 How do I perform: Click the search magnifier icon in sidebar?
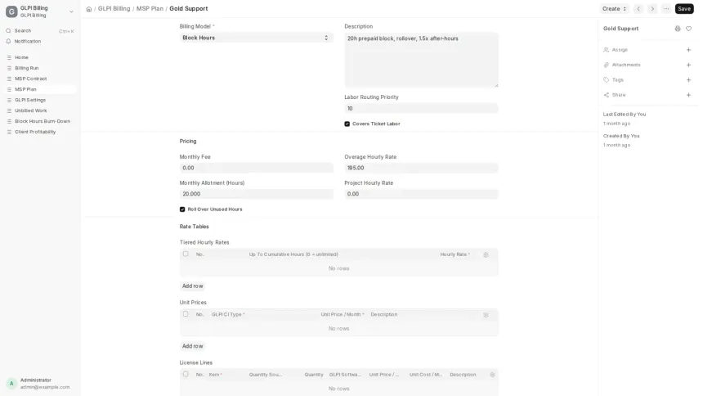click(8, 30)
